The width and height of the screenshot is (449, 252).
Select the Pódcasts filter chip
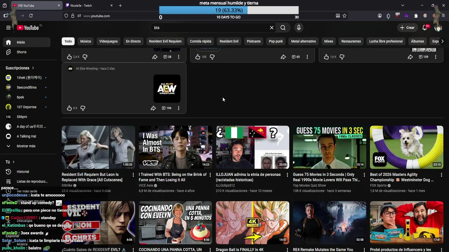click(254, 41)
